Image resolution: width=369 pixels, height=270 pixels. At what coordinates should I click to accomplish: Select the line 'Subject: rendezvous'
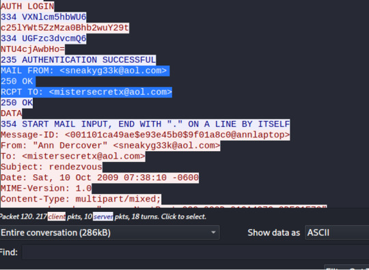(x=51, y=167)
